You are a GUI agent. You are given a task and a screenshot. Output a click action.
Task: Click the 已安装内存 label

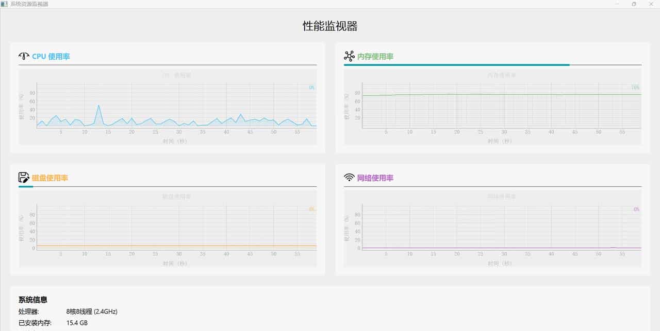[35, 323]
